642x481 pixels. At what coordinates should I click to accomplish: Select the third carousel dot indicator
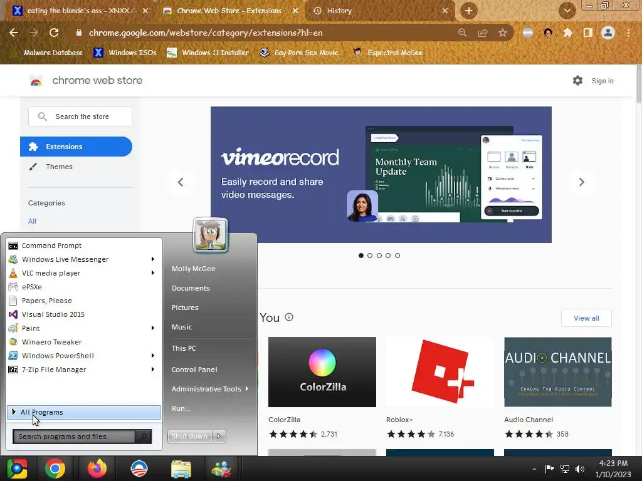(x=379, y=256)
